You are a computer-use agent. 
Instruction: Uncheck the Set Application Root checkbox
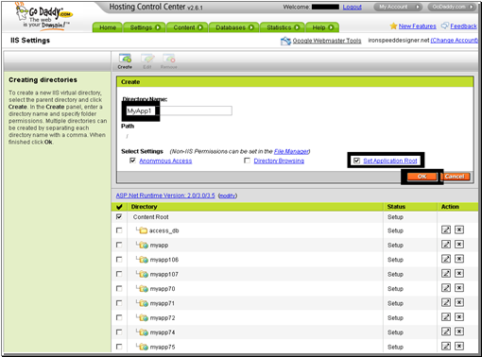pos(356,161)
